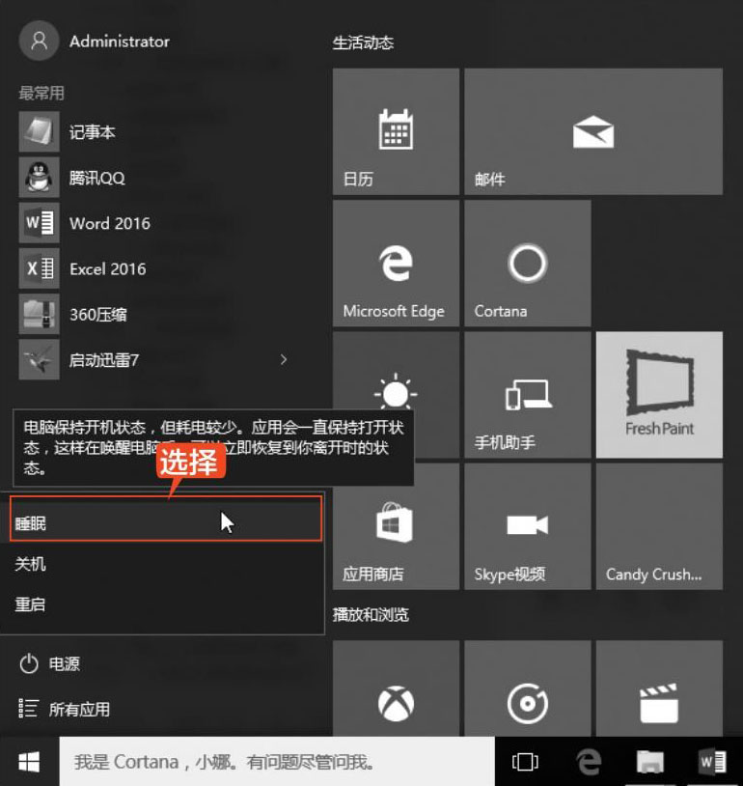Launch the Candy Crush tile
Screen dimensions: 743x786
(659, 526)
